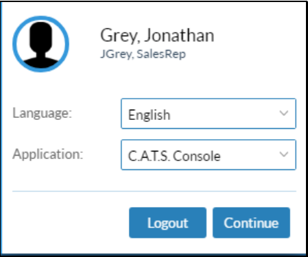Focus the Language selection box
Viewport: 308px width, 257px height.
pyautogui.click(x=209, y=114)
